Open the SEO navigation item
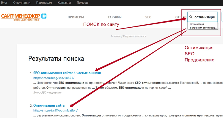 click(x=148, y=17)
